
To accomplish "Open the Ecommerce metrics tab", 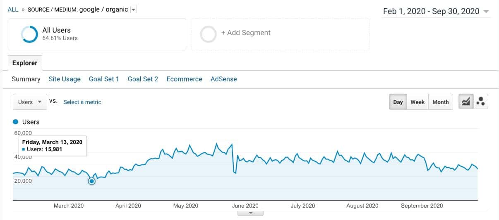I will (x=184, y=79).
